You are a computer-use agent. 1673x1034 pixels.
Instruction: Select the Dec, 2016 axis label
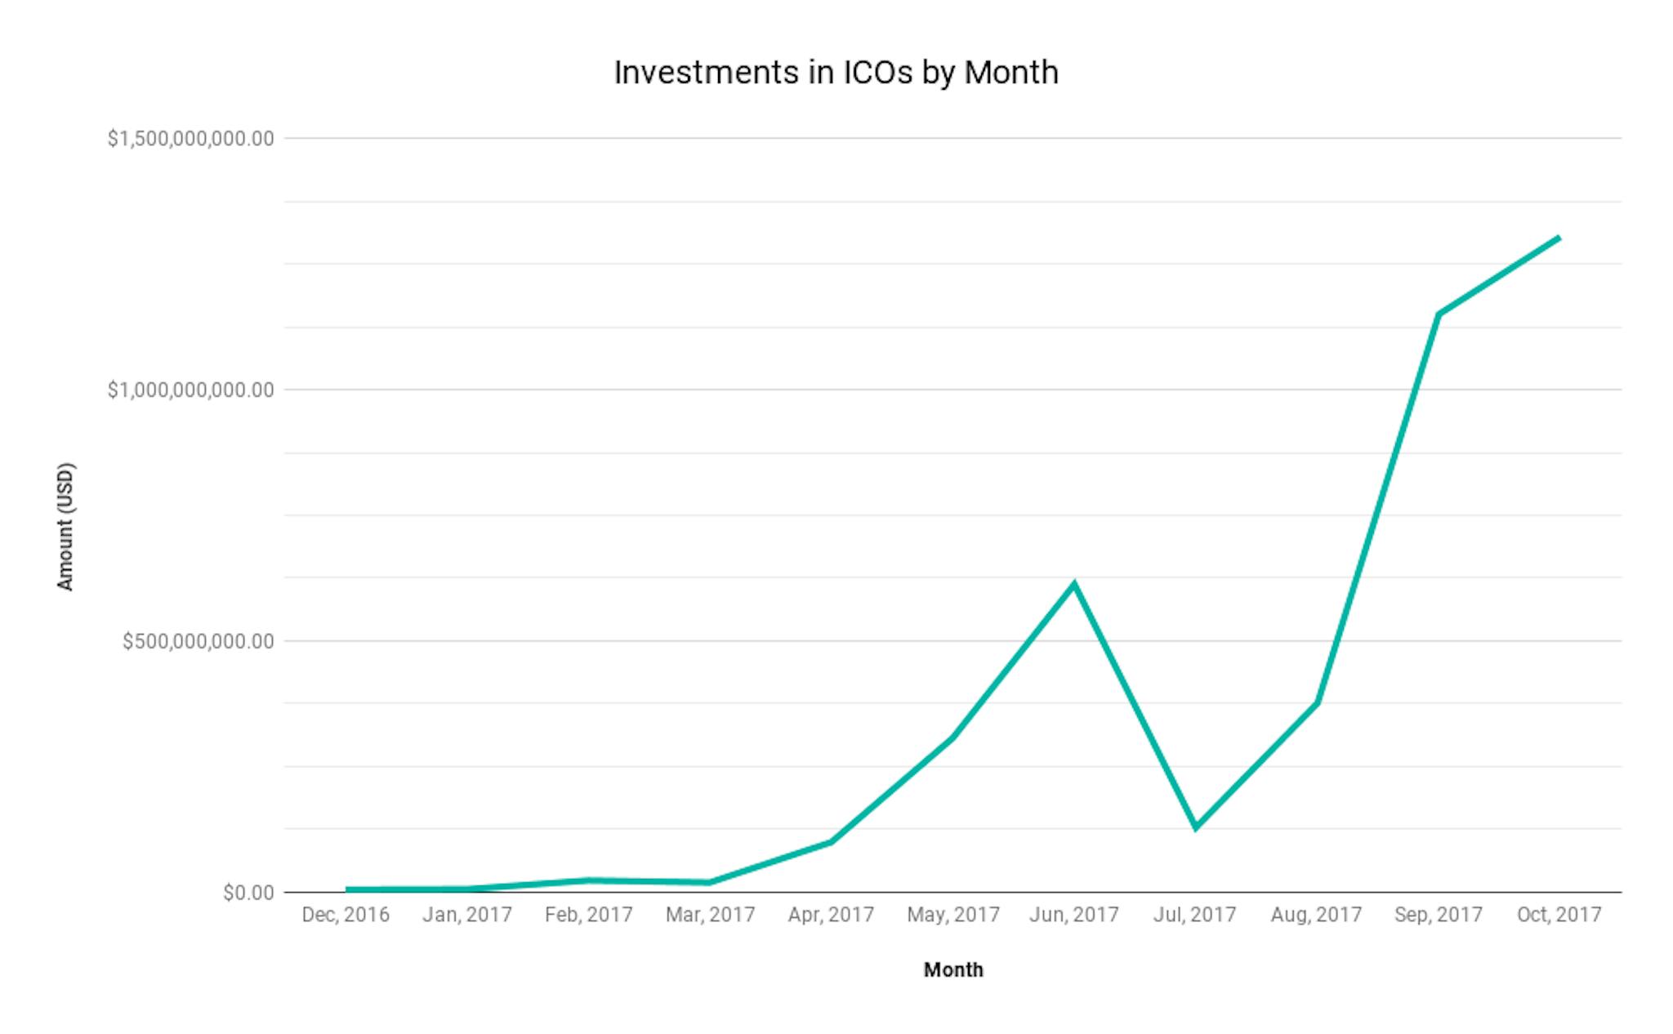pyautogui.click(x=346, y=914)
